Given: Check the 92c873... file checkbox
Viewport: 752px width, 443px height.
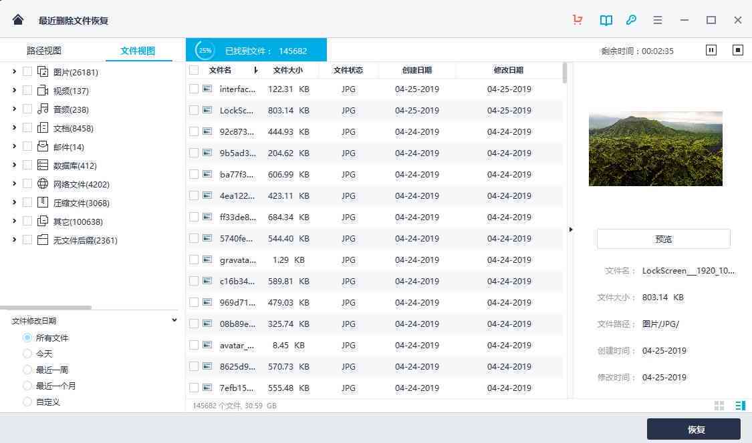Looking at the screenshot, I should click(x=194, y=131).
